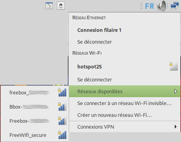Viewport: 181px width, 142px height.
Task: Click the power switch applet icon
Action: (61, 6)
